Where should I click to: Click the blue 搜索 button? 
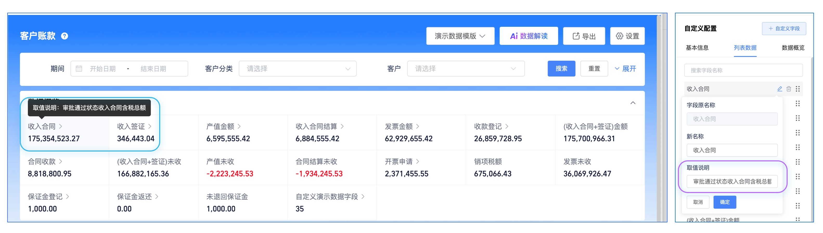click(x=561, y=69)
